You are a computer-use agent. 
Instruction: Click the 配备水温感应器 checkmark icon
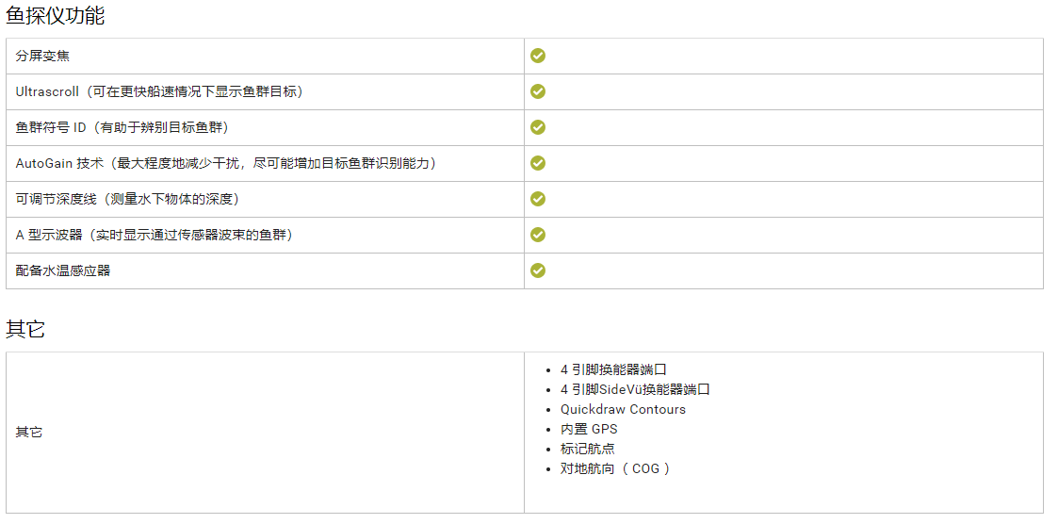coord(538,270)
